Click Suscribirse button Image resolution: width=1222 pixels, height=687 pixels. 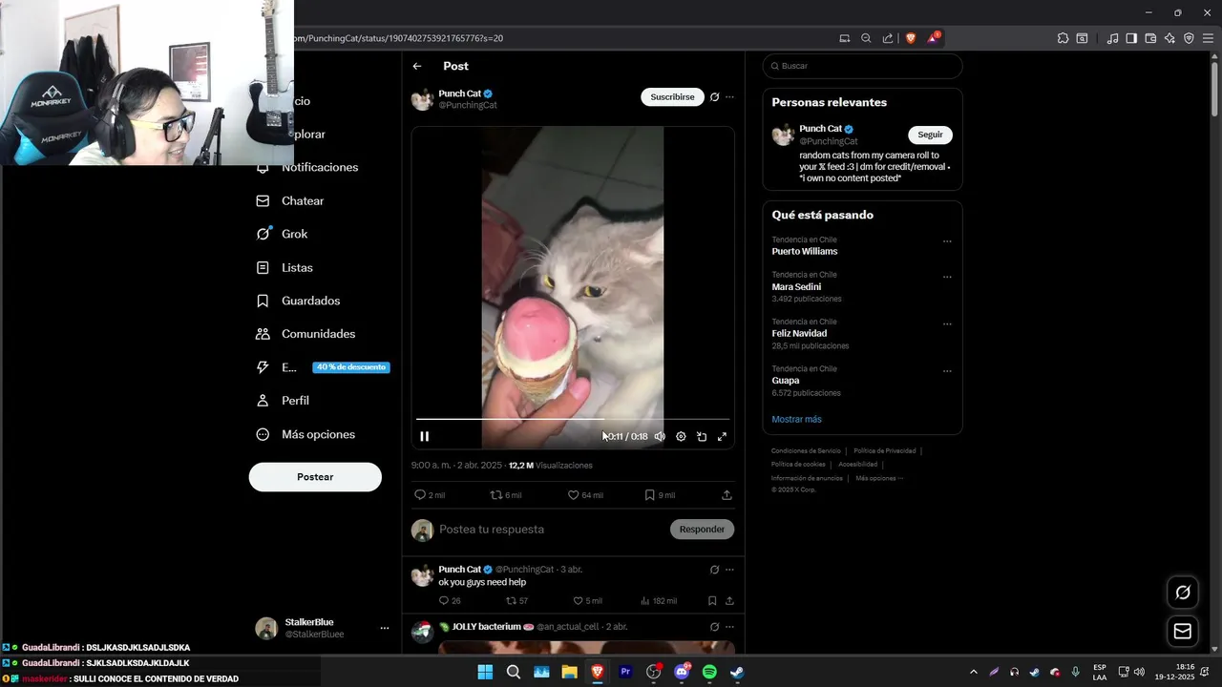(x=672, y=96)
